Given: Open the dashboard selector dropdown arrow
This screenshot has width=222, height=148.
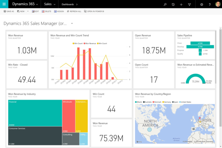Looking at the screenshot, I should tap(72, 24).
